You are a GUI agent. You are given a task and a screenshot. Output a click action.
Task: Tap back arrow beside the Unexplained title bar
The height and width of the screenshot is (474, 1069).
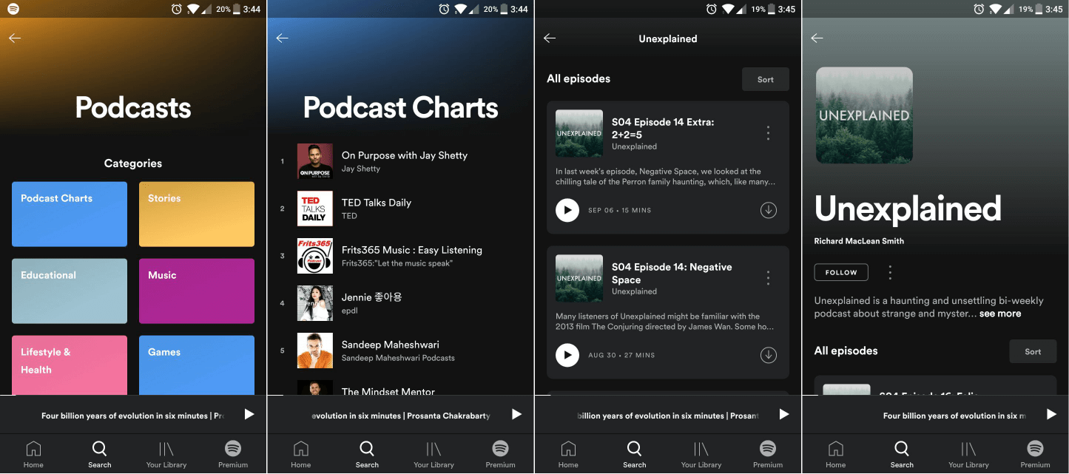point(550,38)
